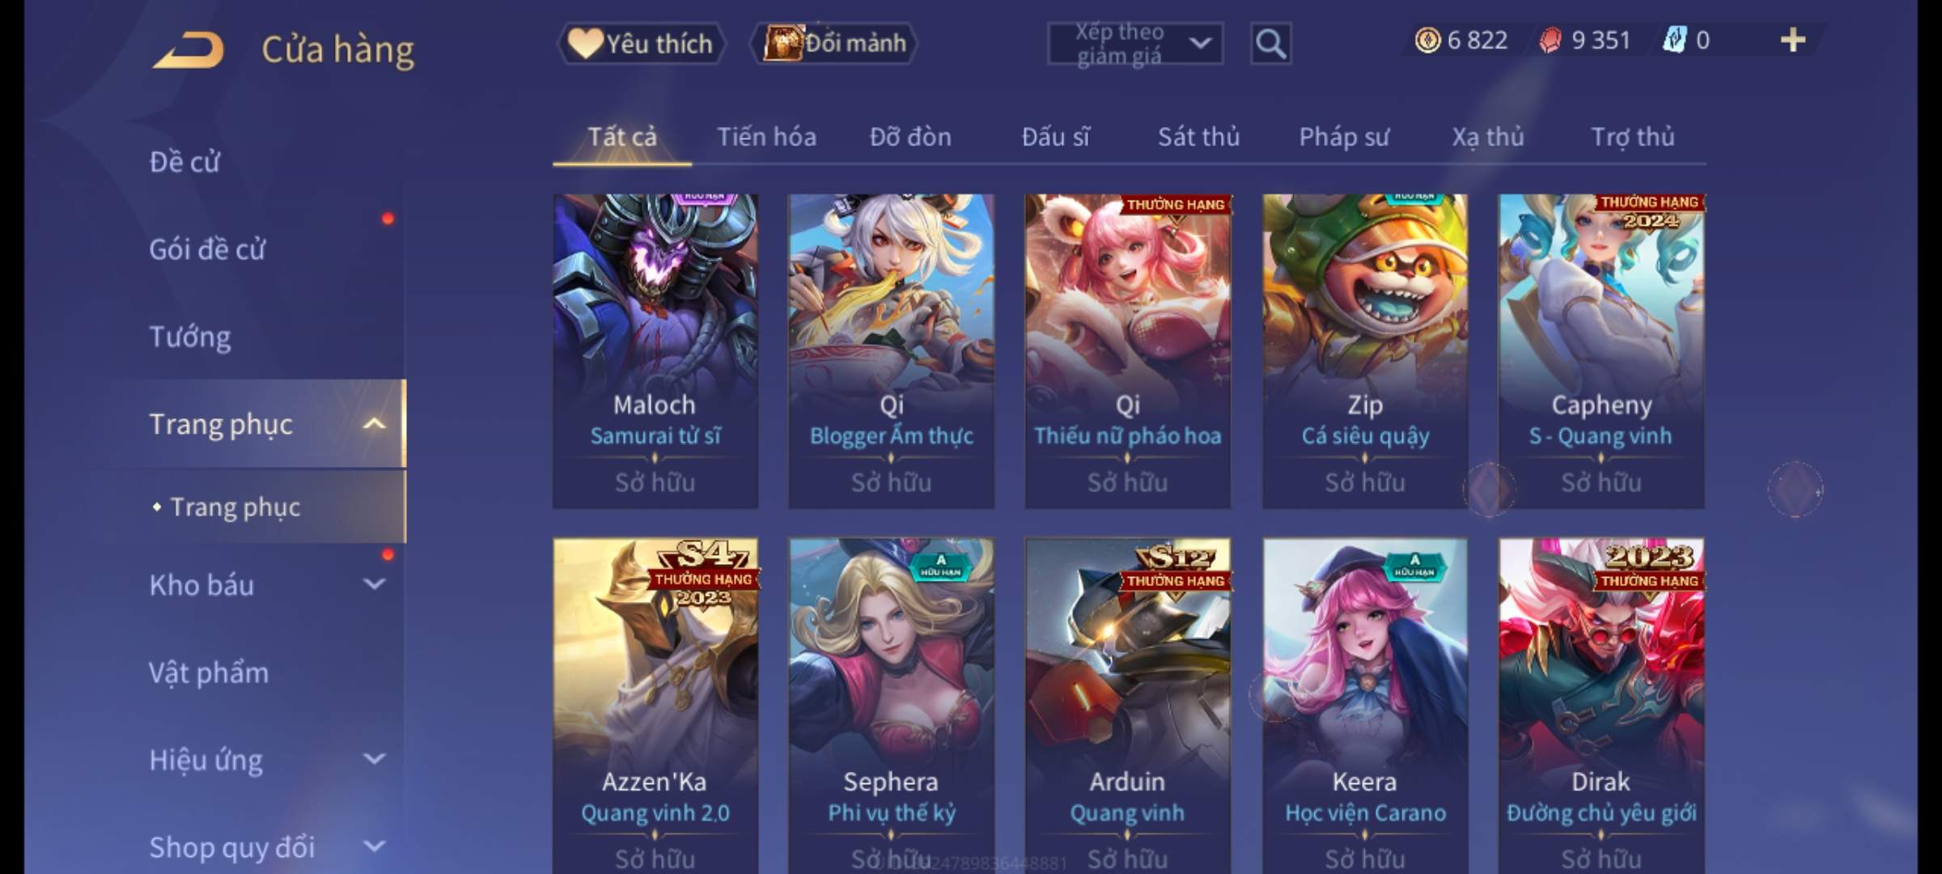
Task: Open Đổi mảnh chest exchange
Action: pos(834,44)
